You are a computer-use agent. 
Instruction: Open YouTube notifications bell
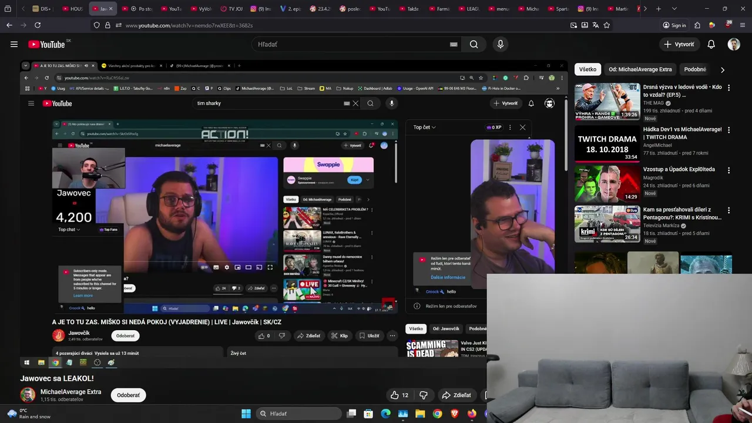pos(711,44)
